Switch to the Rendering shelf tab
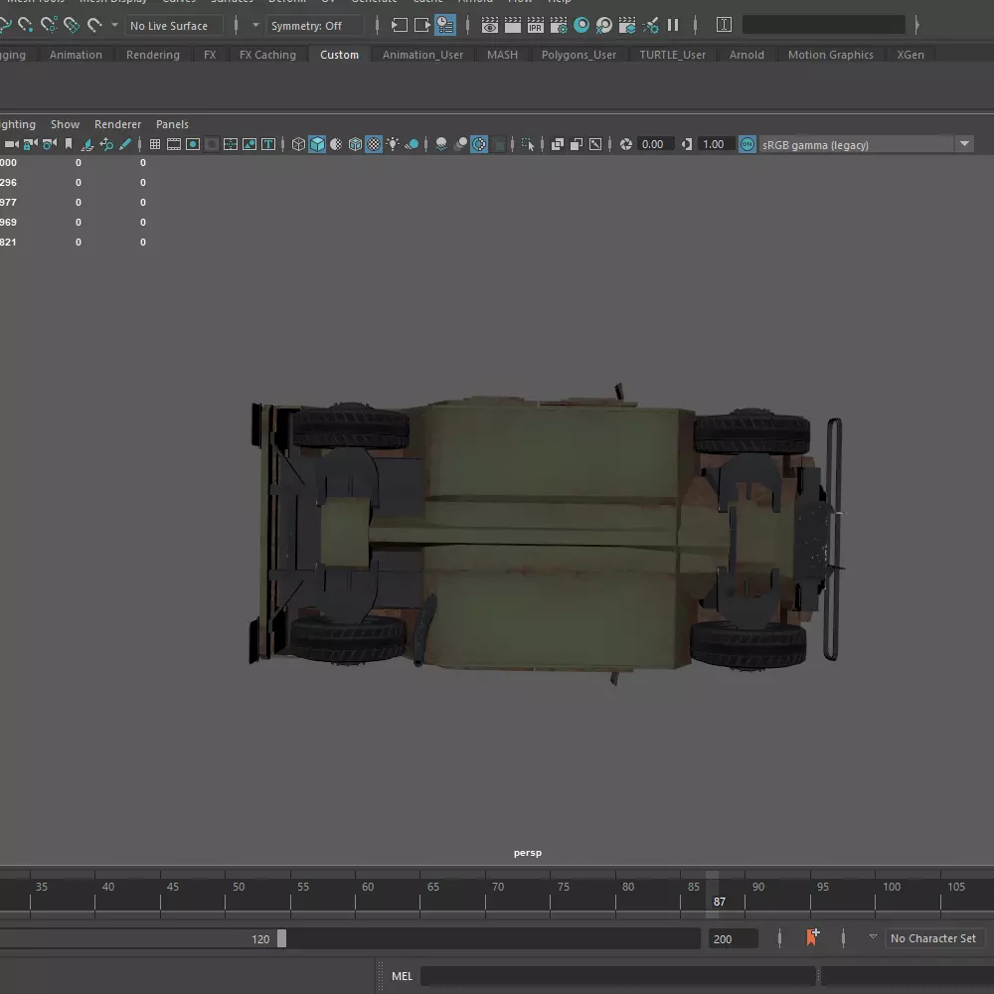Viewport: 994px width, 994px height. [x=153, y=55]
